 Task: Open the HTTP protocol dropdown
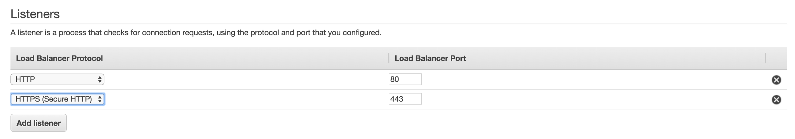coord(57,79)
